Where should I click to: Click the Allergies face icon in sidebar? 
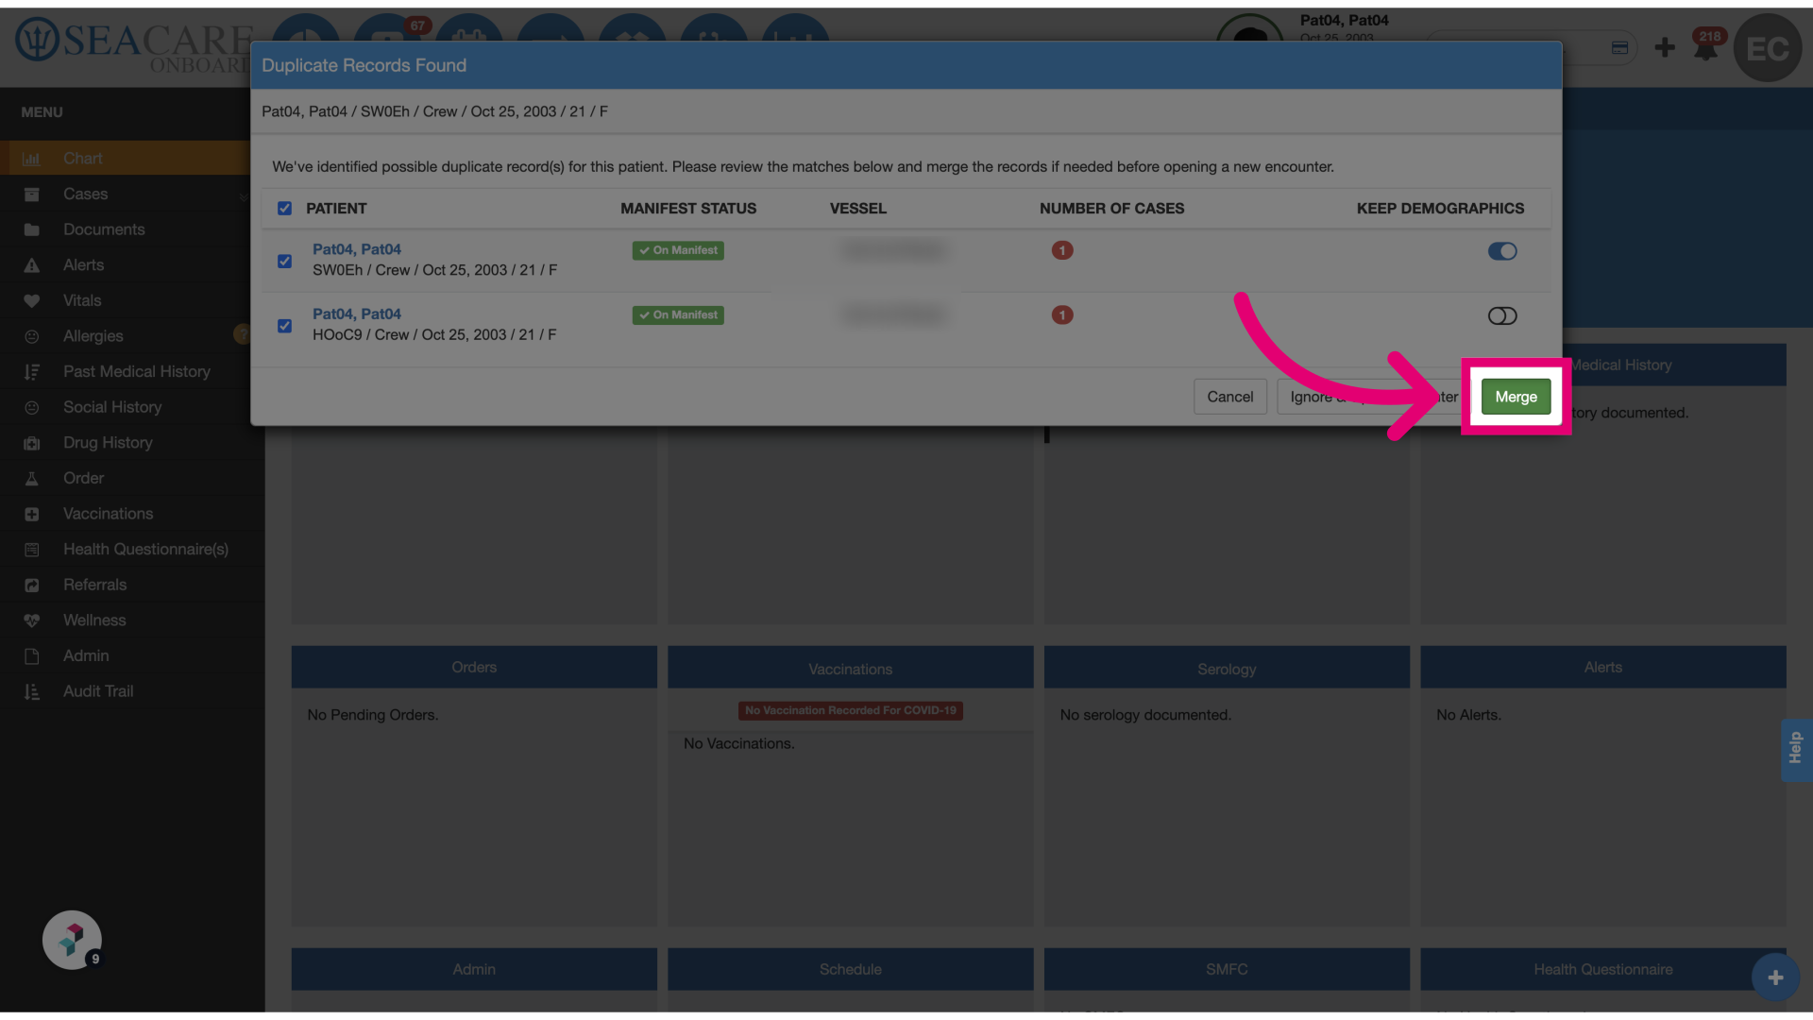click(x=31, y=336)
